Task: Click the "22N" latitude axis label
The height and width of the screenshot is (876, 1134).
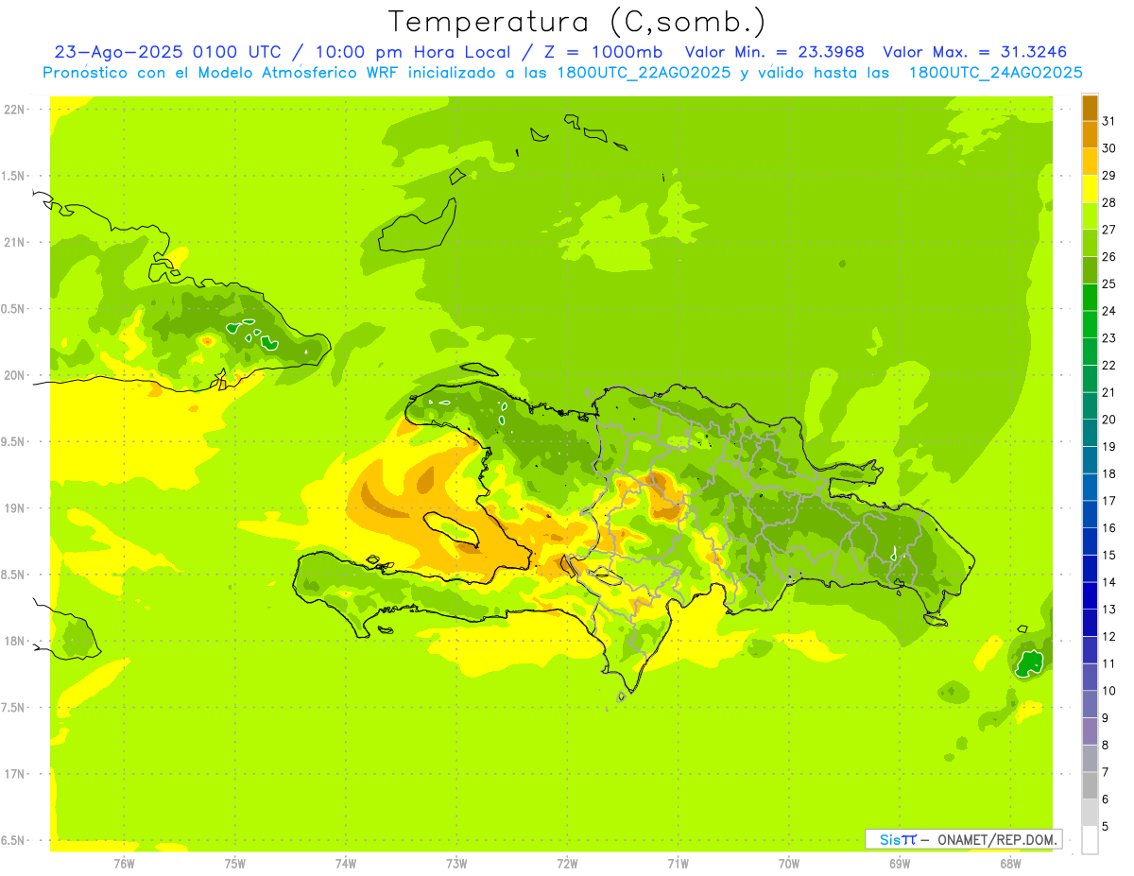Action: click(x=14, y=110)
